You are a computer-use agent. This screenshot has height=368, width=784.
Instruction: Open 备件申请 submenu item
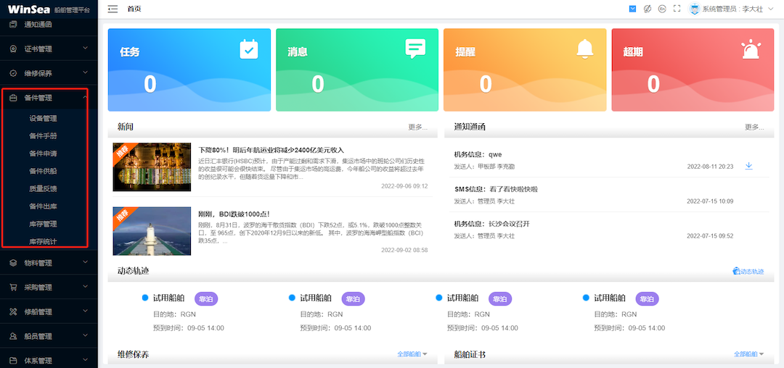point(43,154)
